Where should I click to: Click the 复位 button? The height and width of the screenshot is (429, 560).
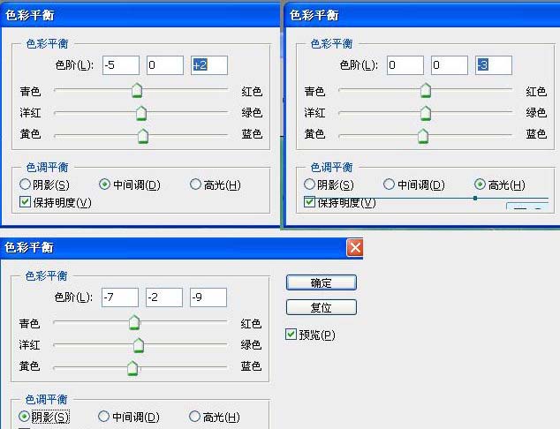(x=321, y=307)
